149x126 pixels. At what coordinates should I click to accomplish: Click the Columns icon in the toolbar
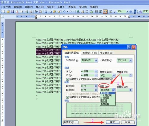pyautogui.click(x=97, y=12)
